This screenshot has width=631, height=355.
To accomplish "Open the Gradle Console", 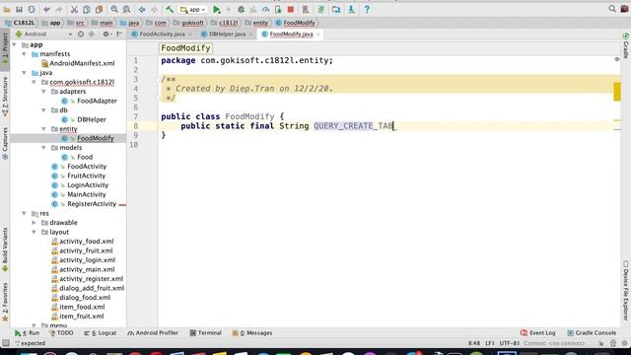I will (x=592, y=333).
